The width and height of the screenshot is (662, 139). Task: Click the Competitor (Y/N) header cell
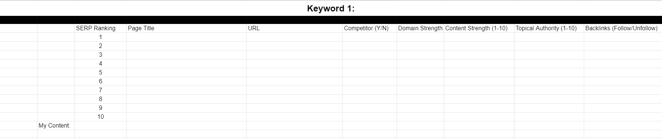(370, 28)
